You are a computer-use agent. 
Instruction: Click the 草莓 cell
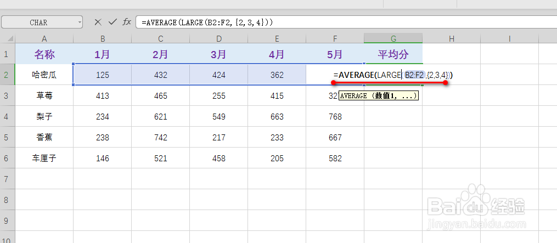pyautogui.click(x=44, y=95)
